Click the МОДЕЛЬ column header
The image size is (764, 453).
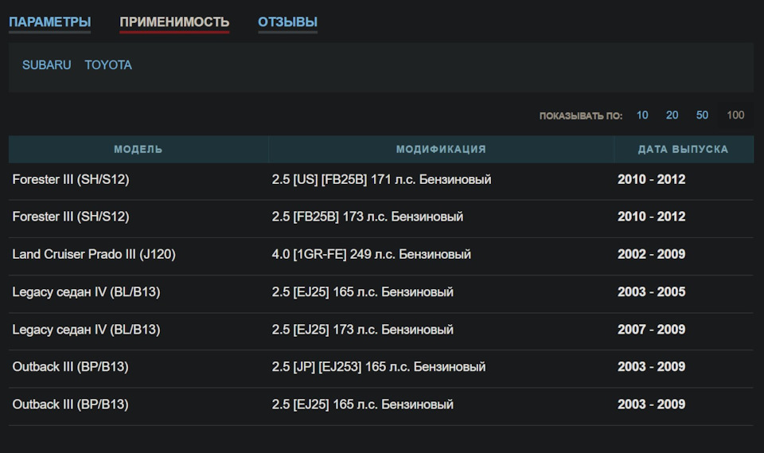pos(138,149)
